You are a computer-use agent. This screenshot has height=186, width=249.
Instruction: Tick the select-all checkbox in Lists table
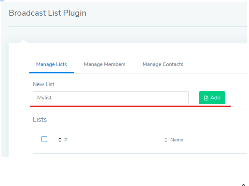tap(44, 139)
